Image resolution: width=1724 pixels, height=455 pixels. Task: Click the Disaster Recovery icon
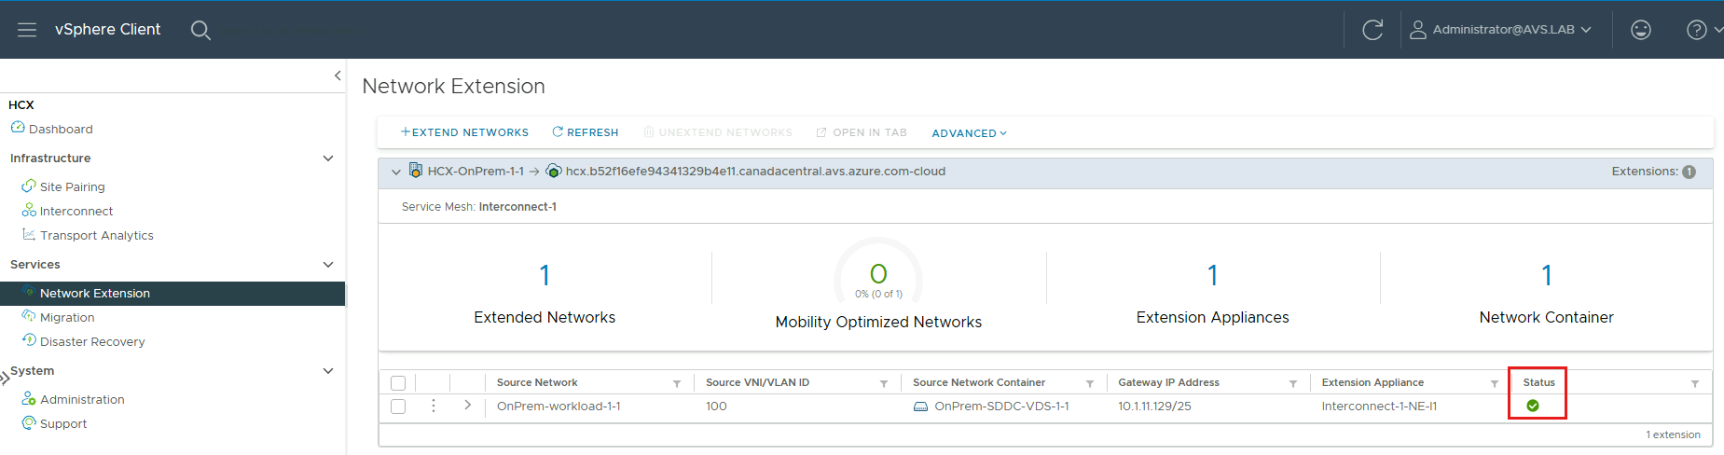pyautogui.click(x=29, y=340)
